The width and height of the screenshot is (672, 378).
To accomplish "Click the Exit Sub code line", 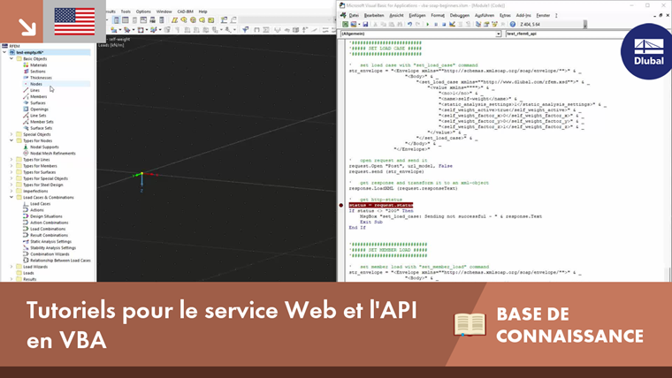I will click(x=370, y=222).
